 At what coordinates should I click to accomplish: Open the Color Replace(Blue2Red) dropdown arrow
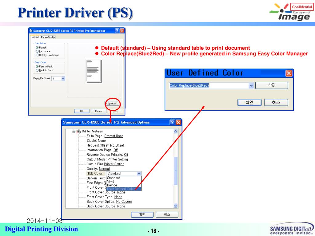point(251,85)
